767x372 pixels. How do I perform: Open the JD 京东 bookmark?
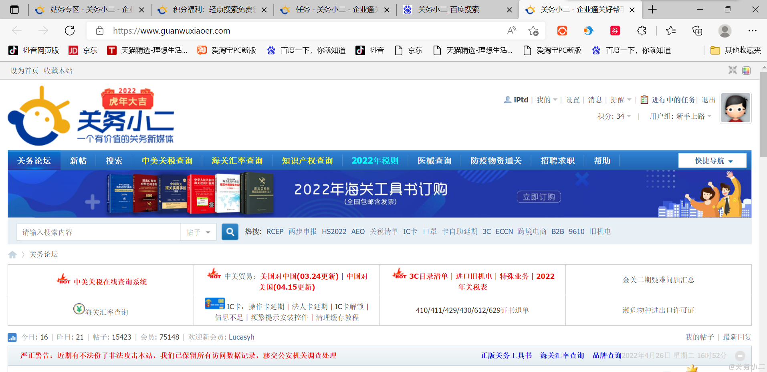pyautogui.click(x=83, y=50)
